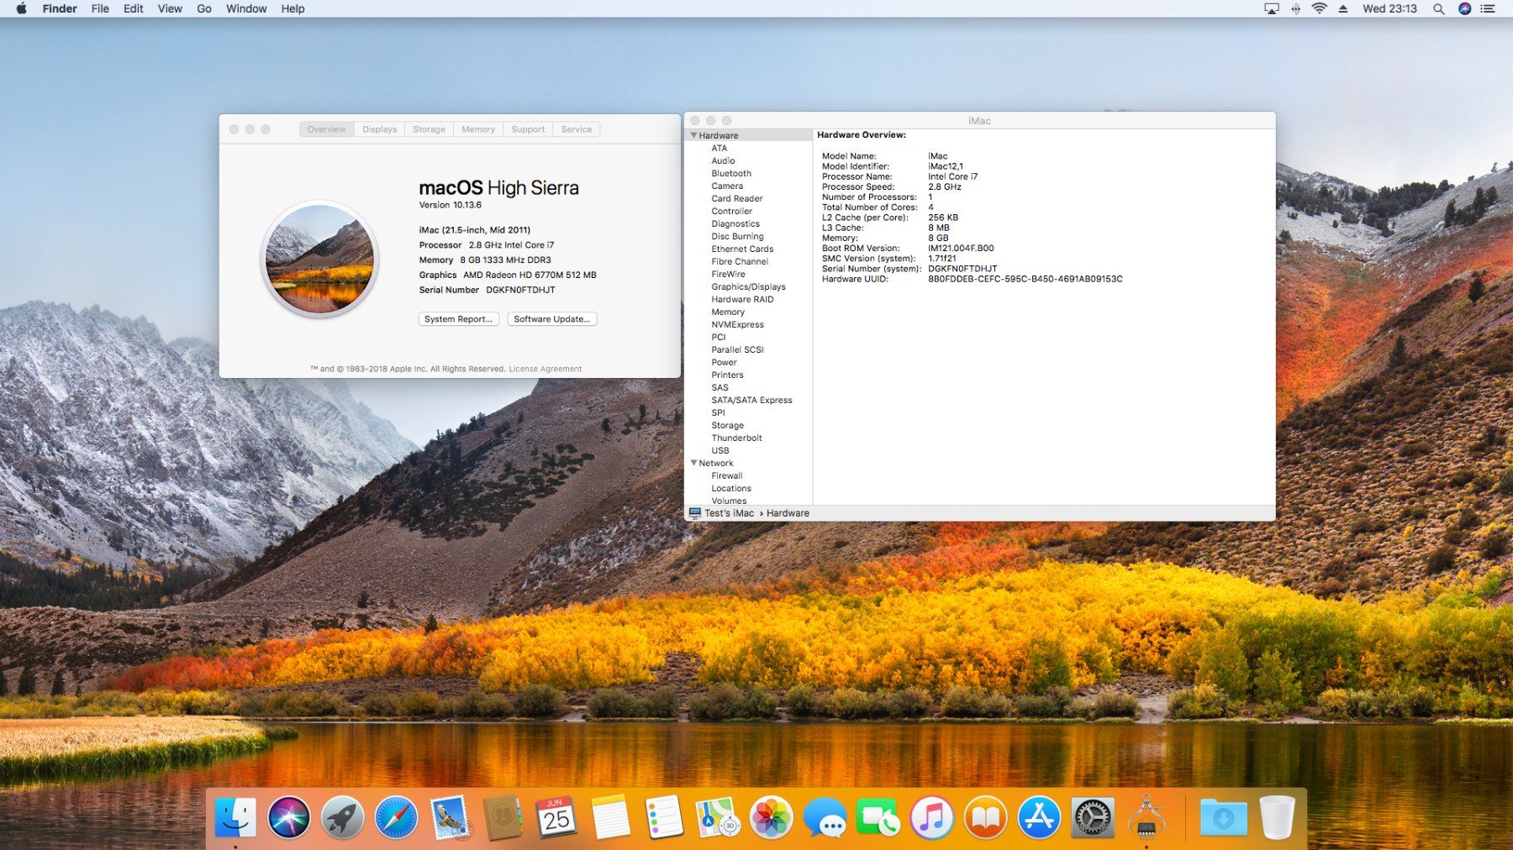Open Calendar icon showing 25

pyautogui.click(x=556, y=817)
